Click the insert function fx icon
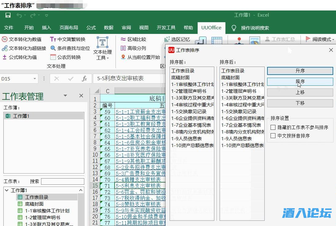336x226 pixels. point(84,79)
